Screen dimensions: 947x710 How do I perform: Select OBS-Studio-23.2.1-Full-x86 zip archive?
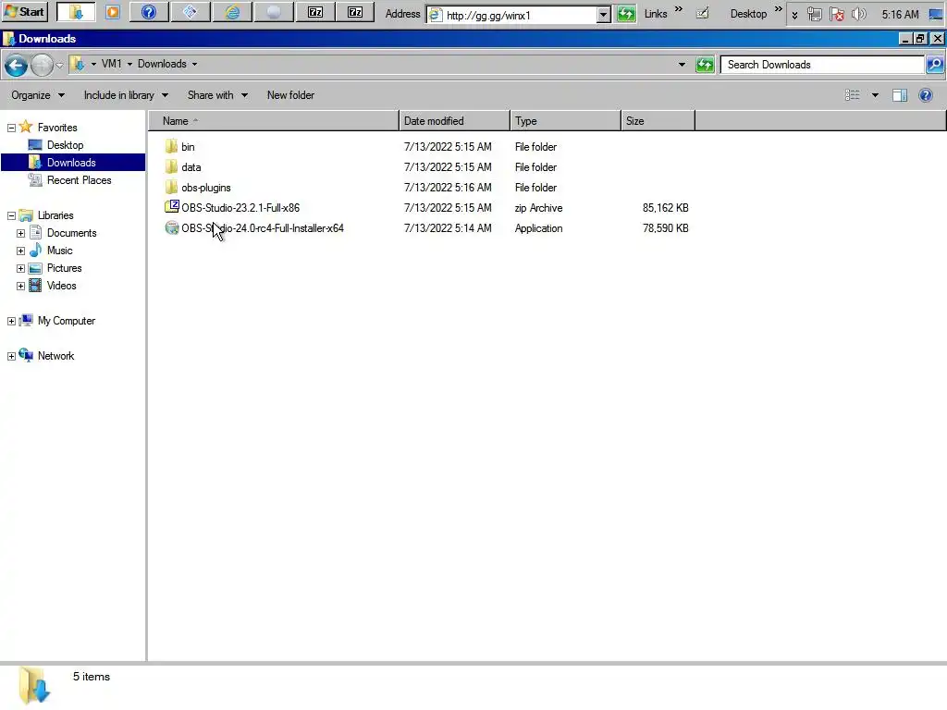240,208
